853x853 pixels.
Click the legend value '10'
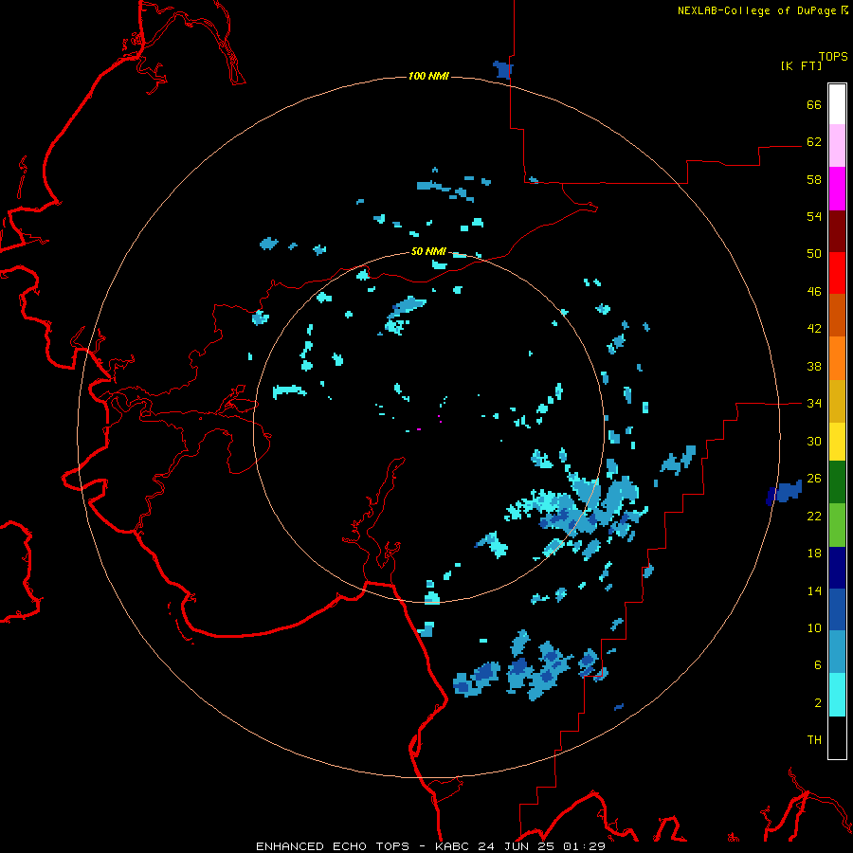click(x=814, y=627)
